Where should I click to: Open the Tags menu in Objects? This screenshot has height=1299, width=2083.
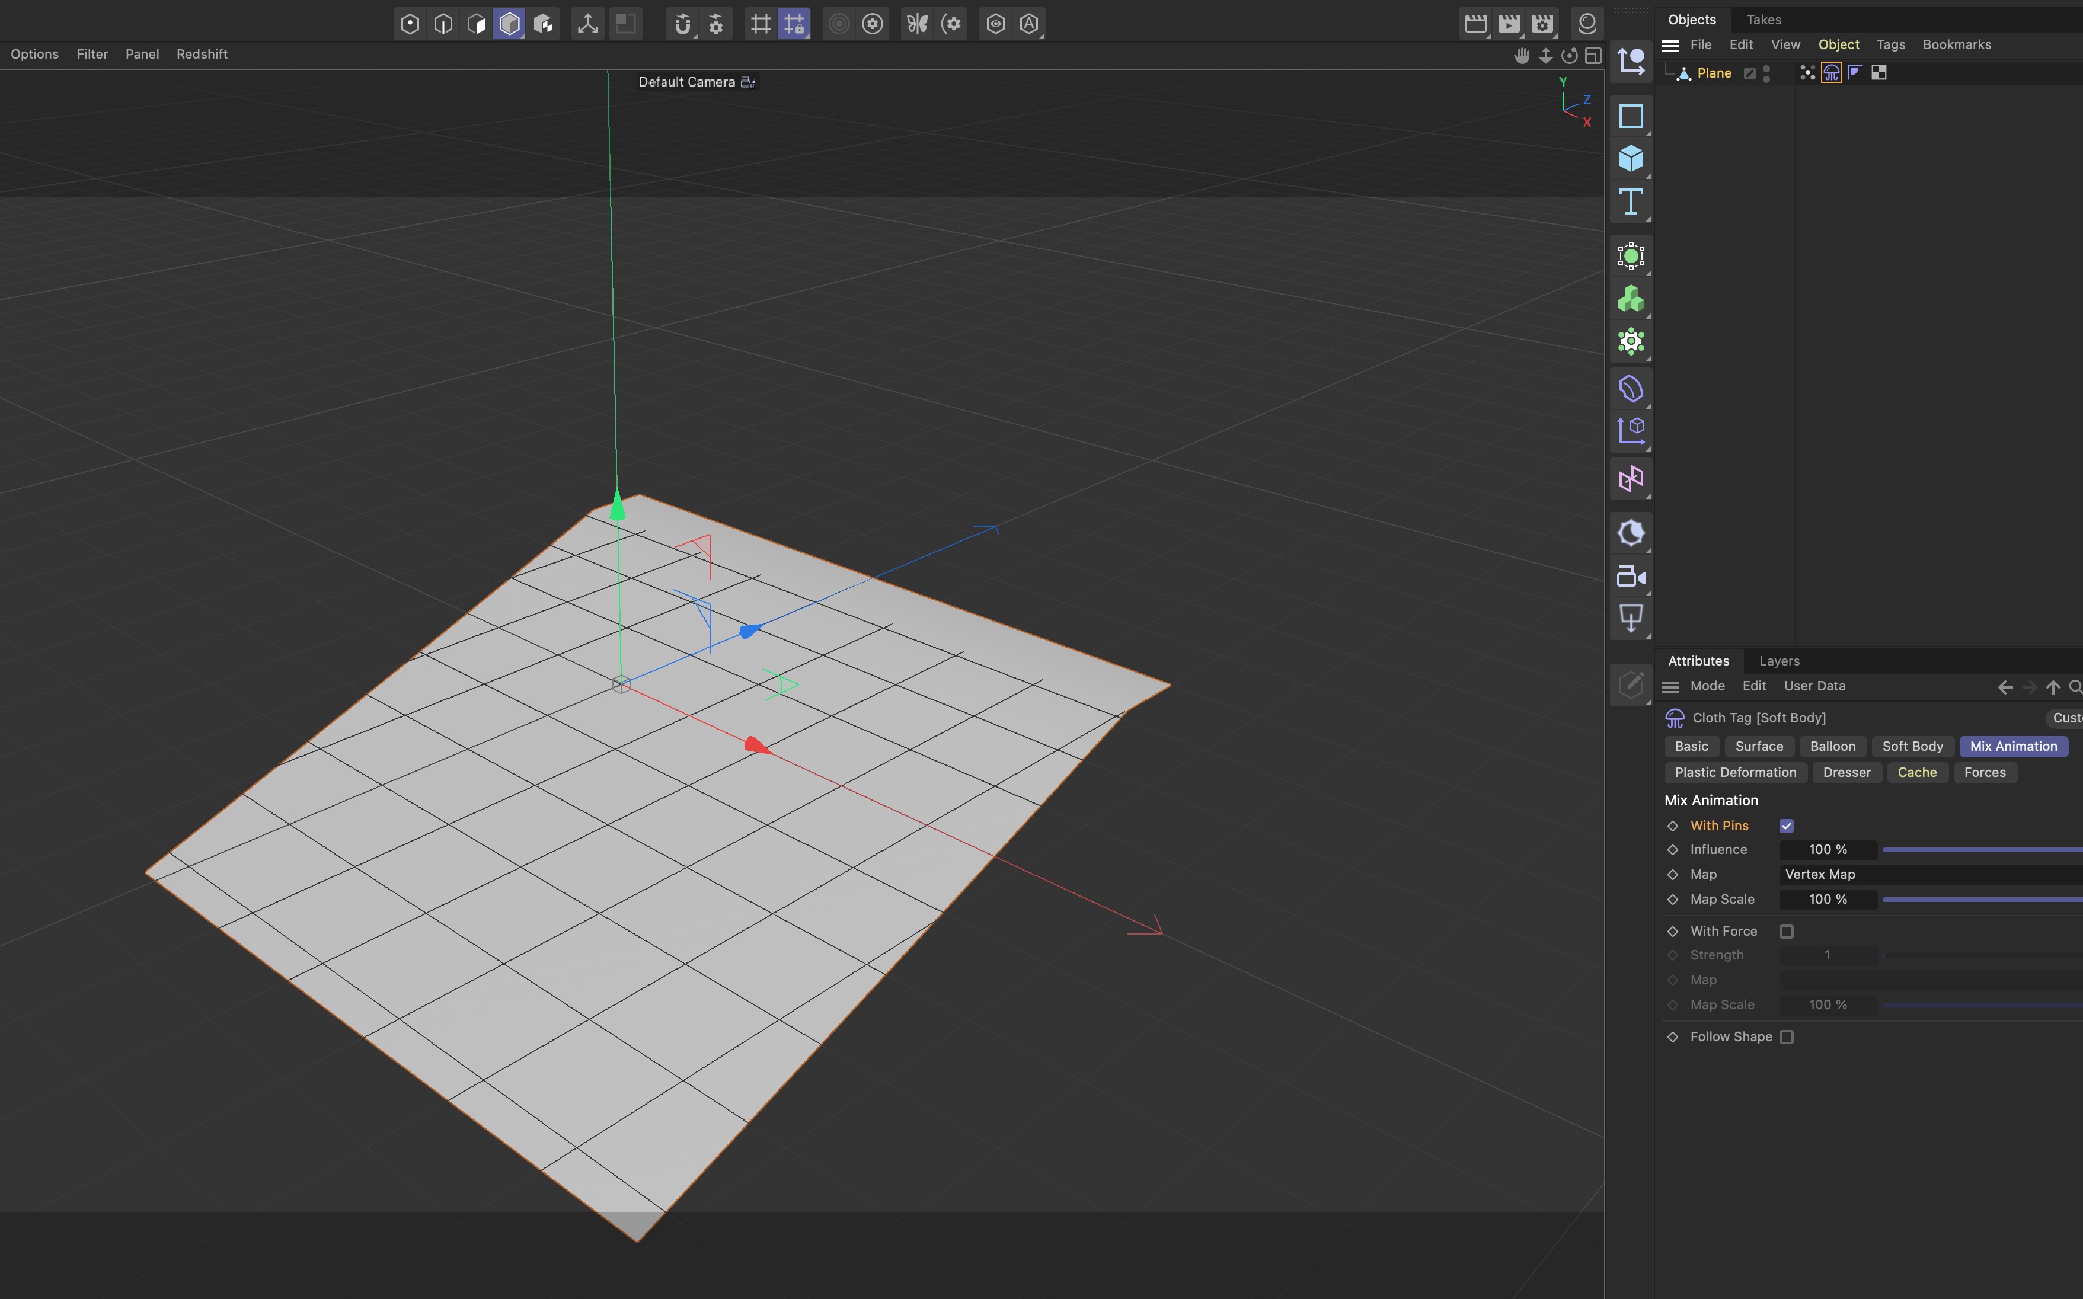click(x=1890, y=44)
